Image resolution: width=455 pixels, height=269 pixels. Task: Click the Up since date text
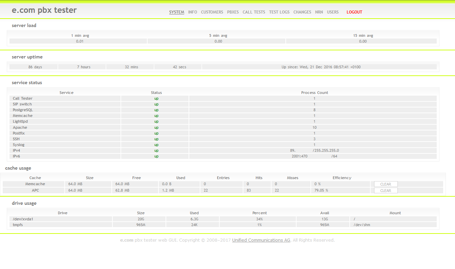click(x=321, y=67)
